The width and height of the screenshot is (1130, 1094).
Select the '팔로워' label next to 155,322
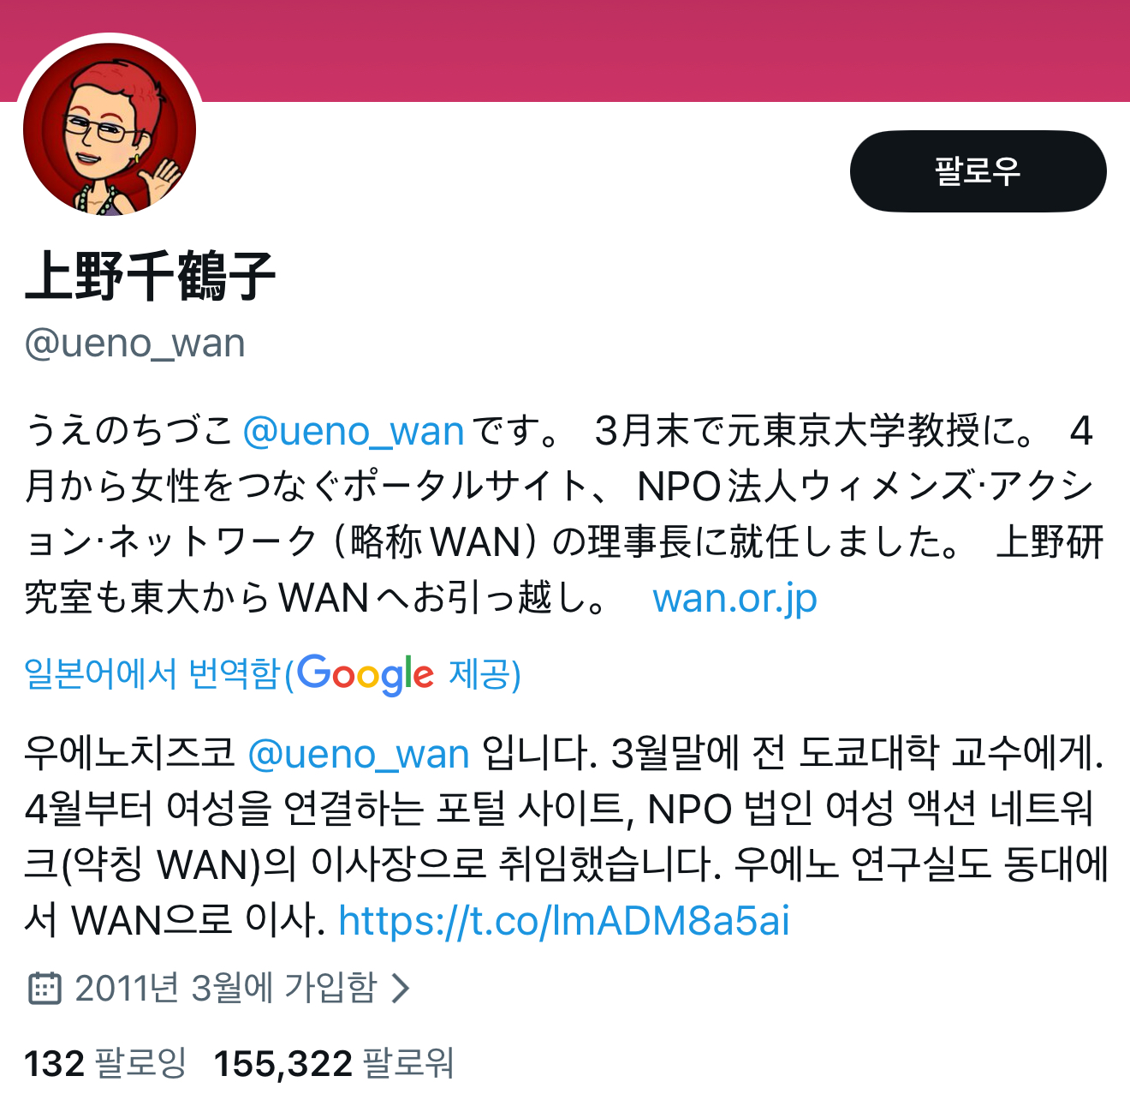[x=408, y=1063]
